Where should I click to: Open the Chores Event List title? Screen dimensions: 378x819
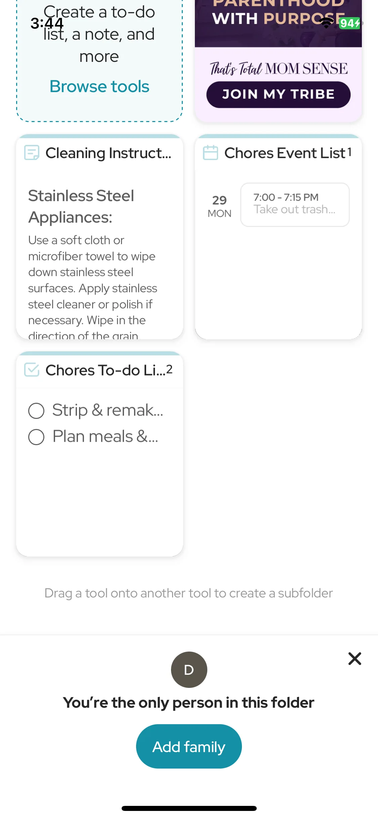coord(285,153)
